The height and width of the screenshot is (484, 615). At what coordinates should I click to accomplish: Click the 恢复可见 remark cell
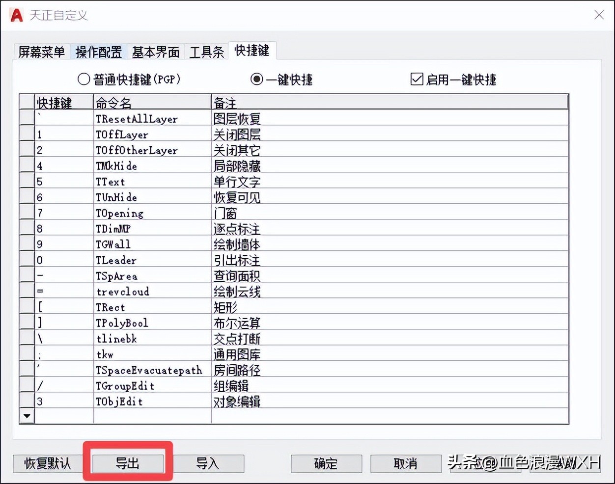pos(390,197)
